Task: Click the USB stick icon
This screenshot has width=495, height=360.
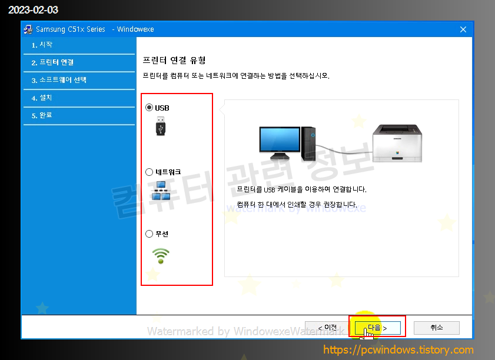Action: pos(161,126)
